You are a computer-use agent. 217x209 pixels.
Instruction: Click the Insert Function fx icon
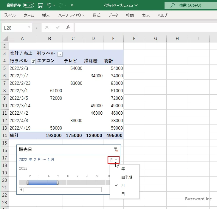[68, 27]
